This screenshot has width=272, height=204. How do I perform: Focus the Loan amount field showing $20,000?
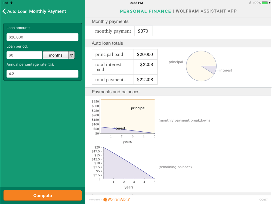tap(42, 37)
